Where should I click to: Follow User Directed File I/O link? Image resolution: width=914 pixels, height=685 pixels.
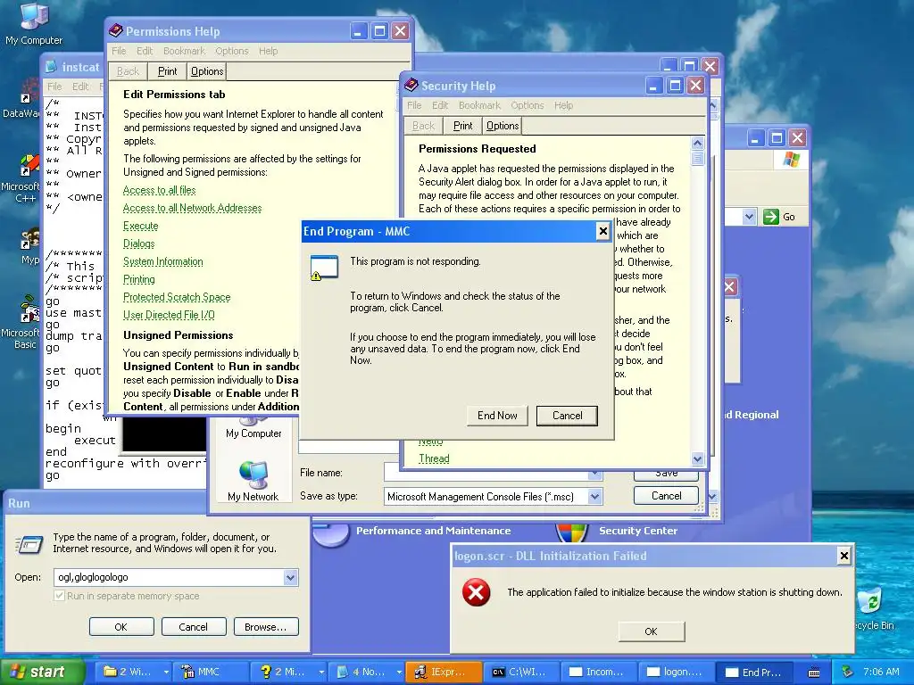point(169,315)
